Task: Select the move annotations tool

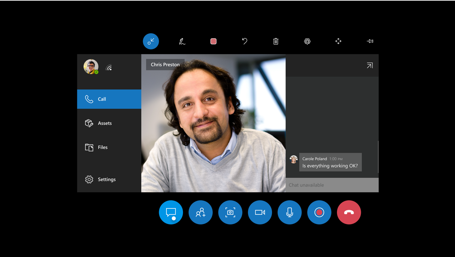Action: pos(338,41)
